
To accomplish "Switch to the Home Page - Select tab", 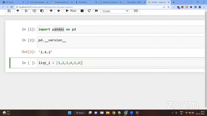I will point(135,2).
